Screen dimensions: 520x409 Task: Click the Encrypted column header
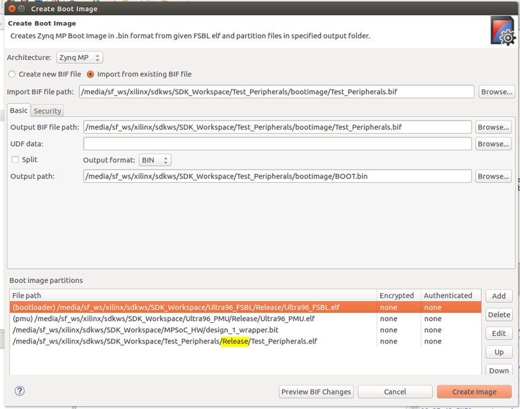click(x=399, y=296)
